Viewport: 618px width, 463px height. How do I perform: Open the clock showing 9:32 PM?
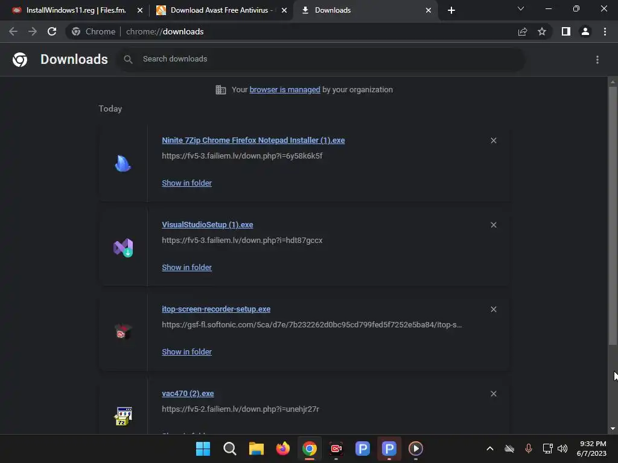[592, 449]
